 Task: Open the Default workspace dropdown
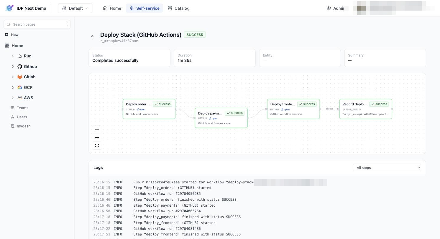point(75,8)
